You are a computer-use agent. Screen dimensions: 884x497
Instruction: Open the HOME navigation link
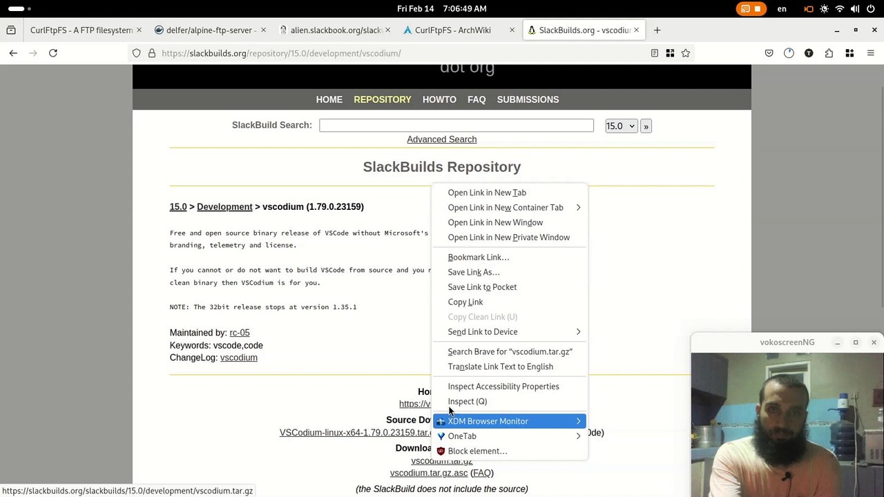click(329, 99)
